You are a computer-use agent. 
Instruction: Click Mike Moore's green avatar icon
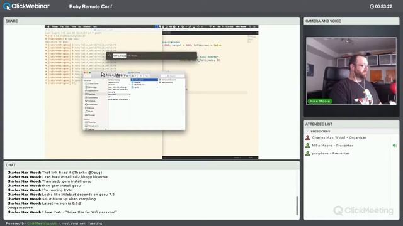point(307,146)
